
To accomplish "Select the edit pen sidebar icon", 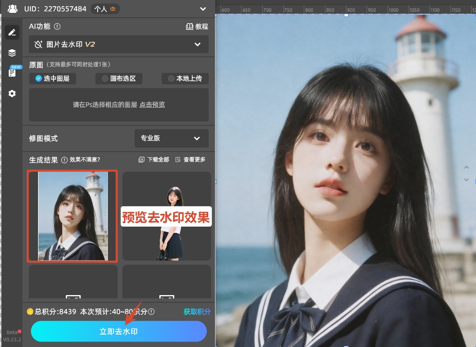I will pyautogui.click(x=12, y=32).
